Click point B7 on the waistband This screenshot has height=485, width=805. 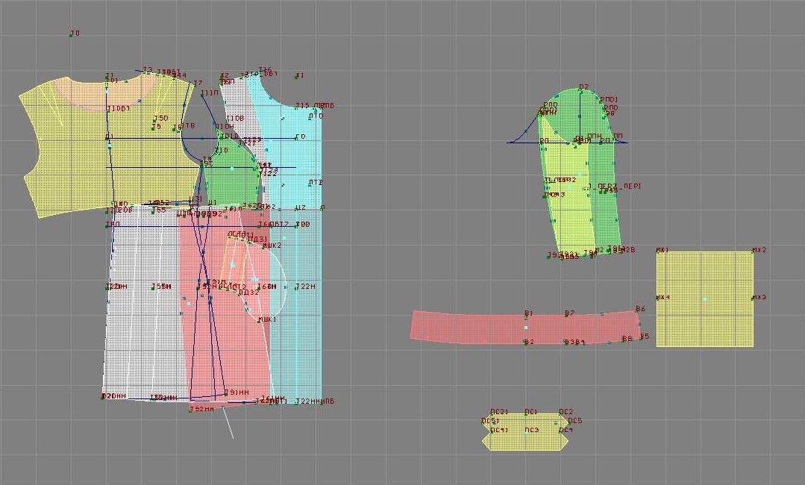(566, 316)
